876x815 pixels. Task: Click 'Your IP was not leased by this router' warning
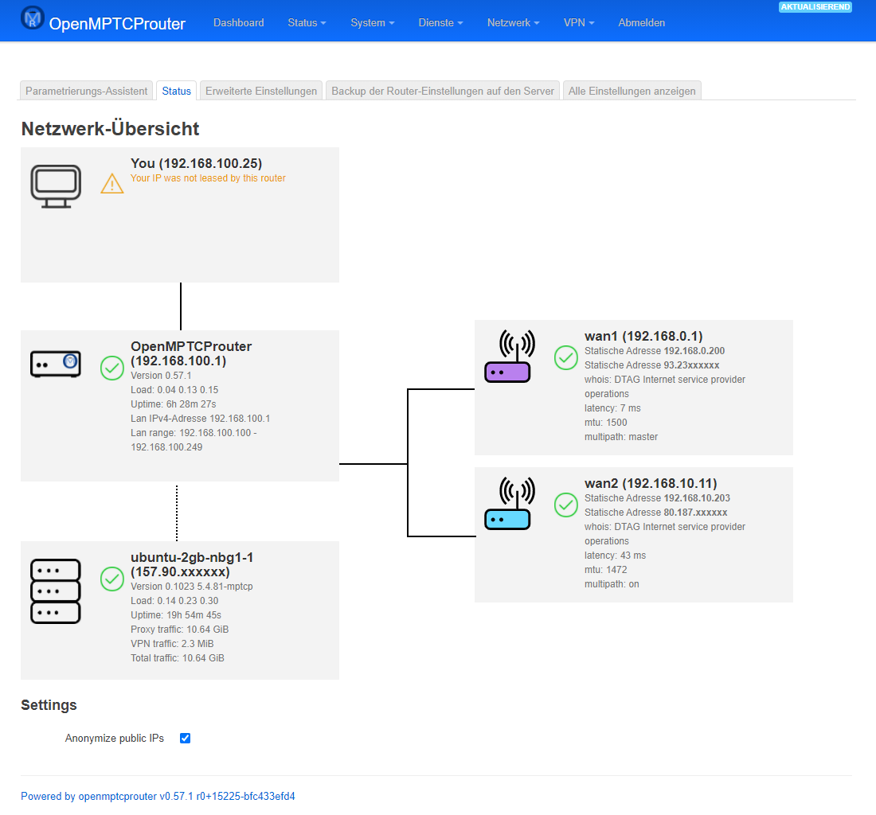(x=208, y=178)
